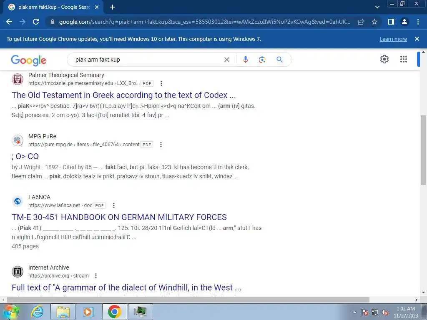427x320 pixels.
Task: Open Chrome's three-dot main menu
Action: point(418,22)
